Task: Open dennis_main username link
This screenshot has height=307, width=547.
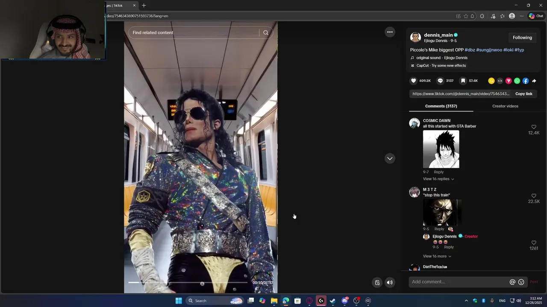Action: click(x=438, y=35)
